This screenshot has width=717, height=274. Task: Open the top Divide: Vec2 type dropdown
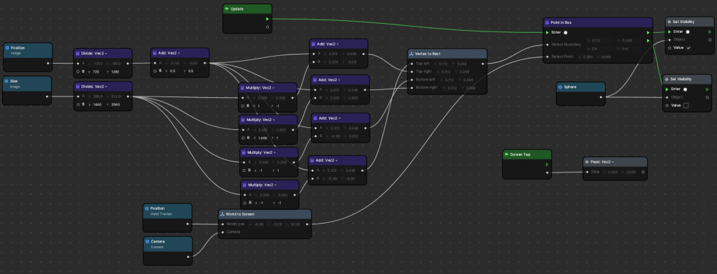point(106,53)
